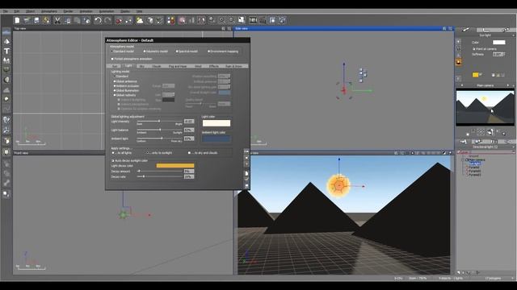The width and height of the screenshot is (517, 290).
Task: Switch to the Clouds tab
Action: (157, 66)
